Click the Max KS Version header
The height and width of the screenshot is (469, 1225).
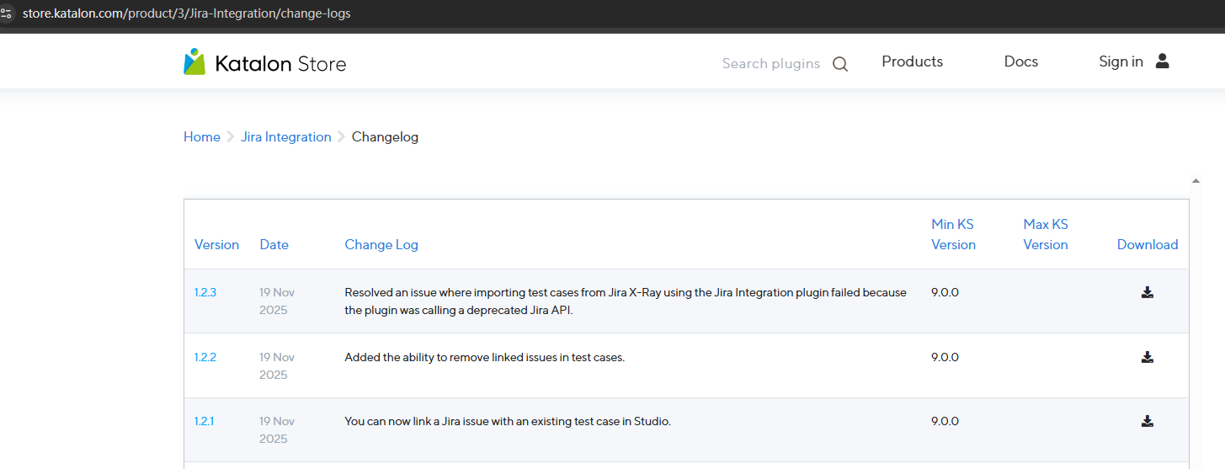[x=1046, y=234]
